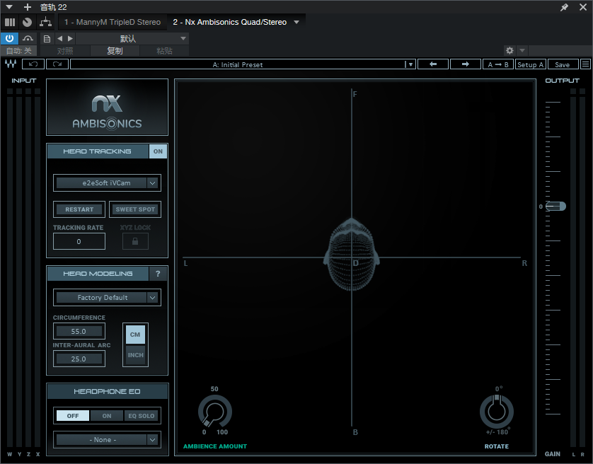
Task: Open the None headphone model dropdown
Action: (107, 440)
